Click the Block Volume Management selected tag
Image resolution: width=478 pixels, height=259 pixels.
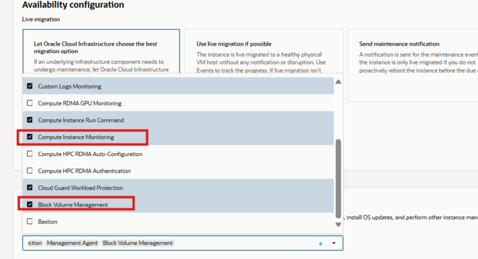[138, 243]
